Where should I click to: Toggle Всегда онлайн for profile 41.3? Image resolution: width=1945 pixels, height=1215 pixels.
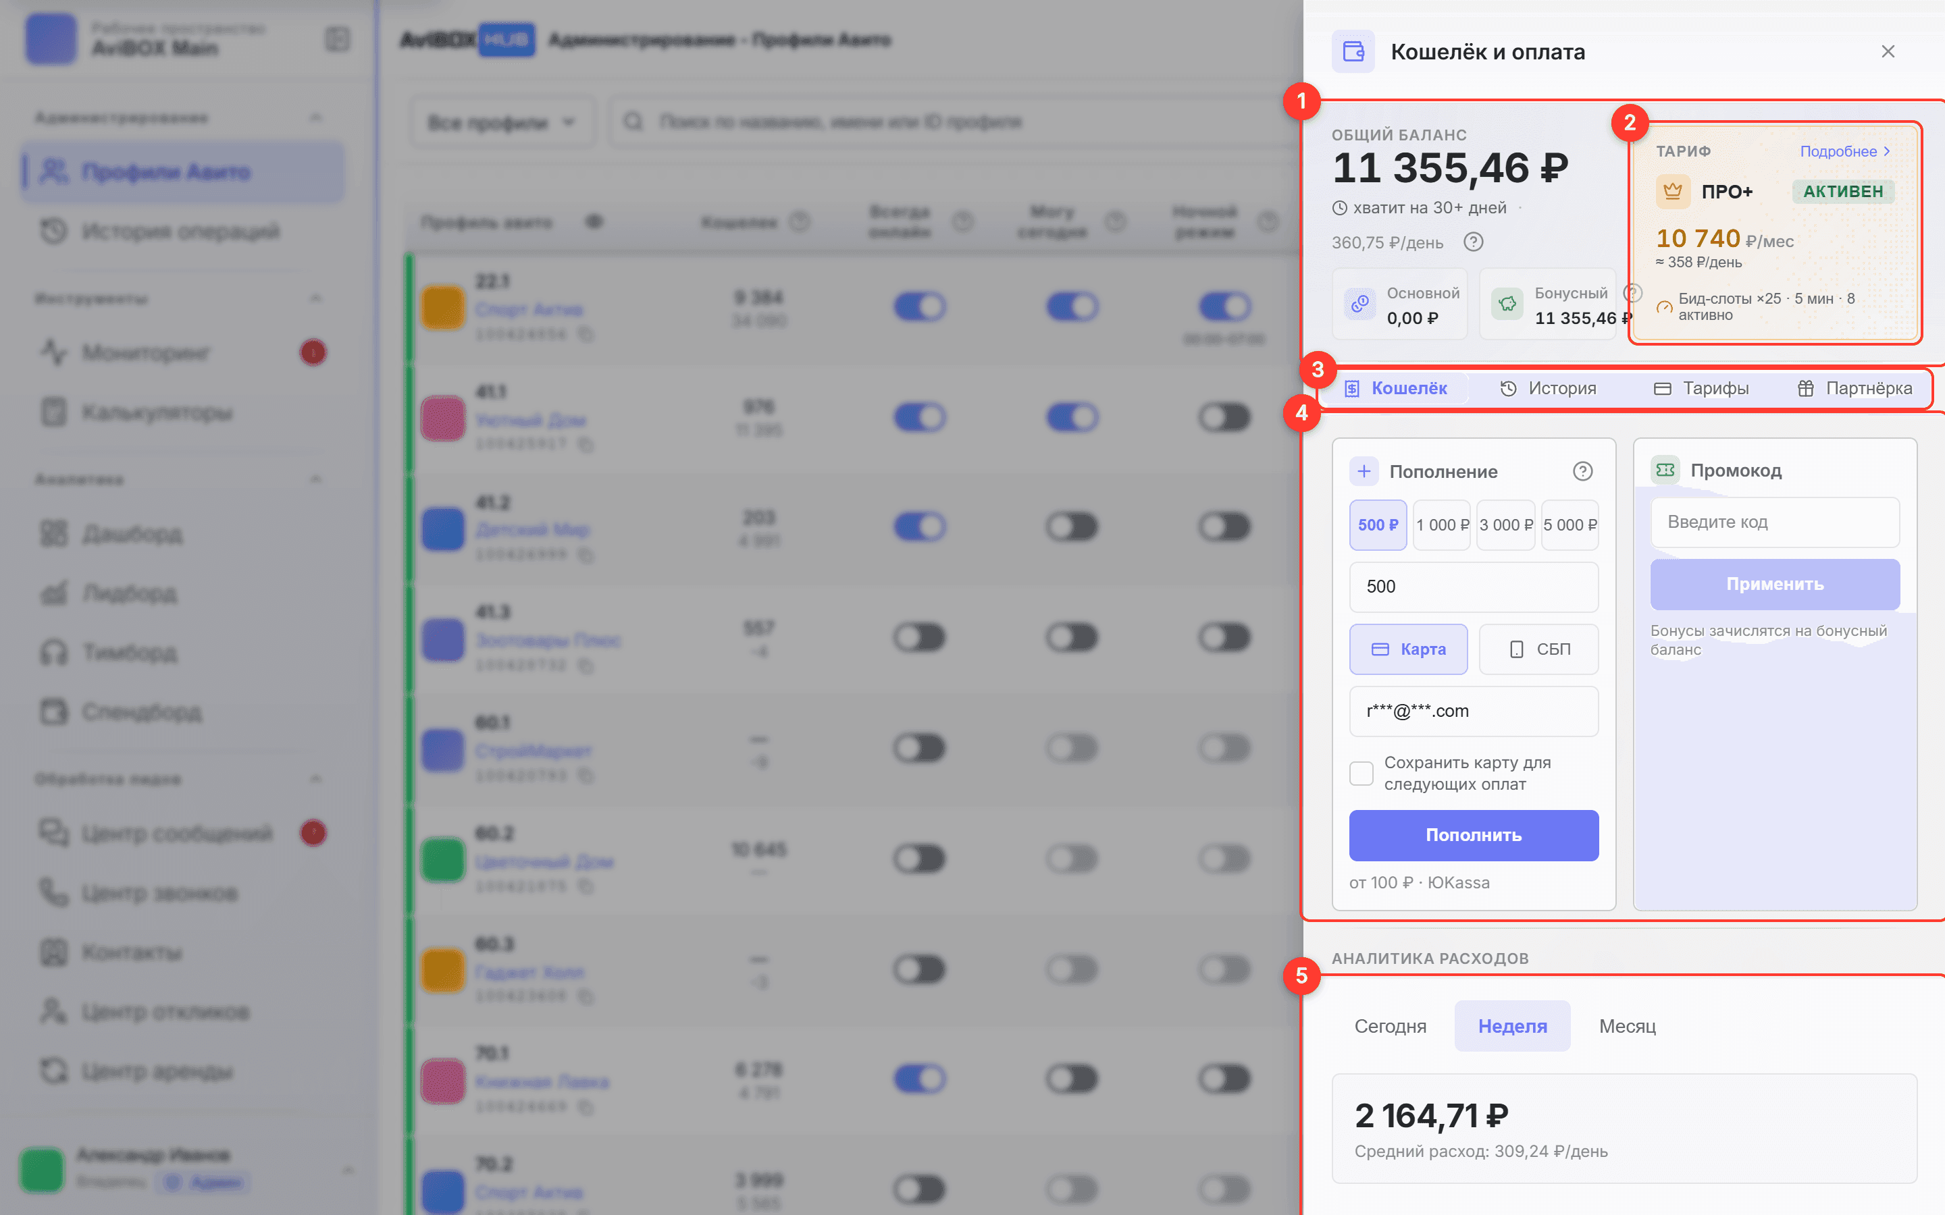tap(919, 638)
